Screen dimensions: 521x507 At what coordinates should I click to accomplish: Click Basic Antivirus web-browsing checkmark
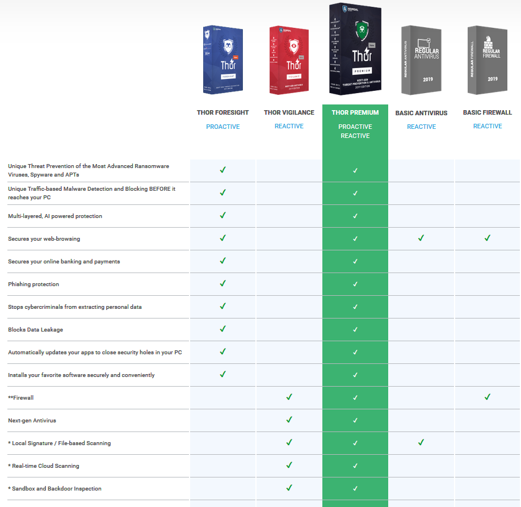coord(421,238)
